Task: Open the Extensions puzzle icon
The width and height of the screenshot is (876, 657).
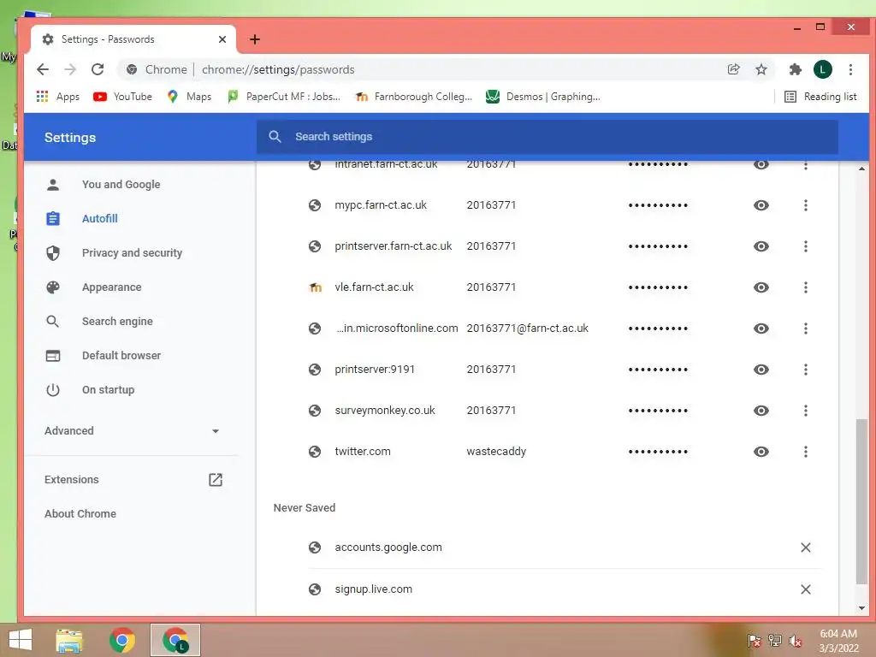Action: (795, 69)
